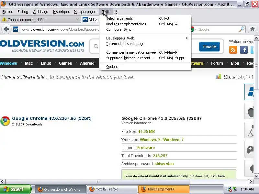Viewport: 259px width, 194px height.
Task: Open the Blog nav link
Action: (x=235, y=63)
